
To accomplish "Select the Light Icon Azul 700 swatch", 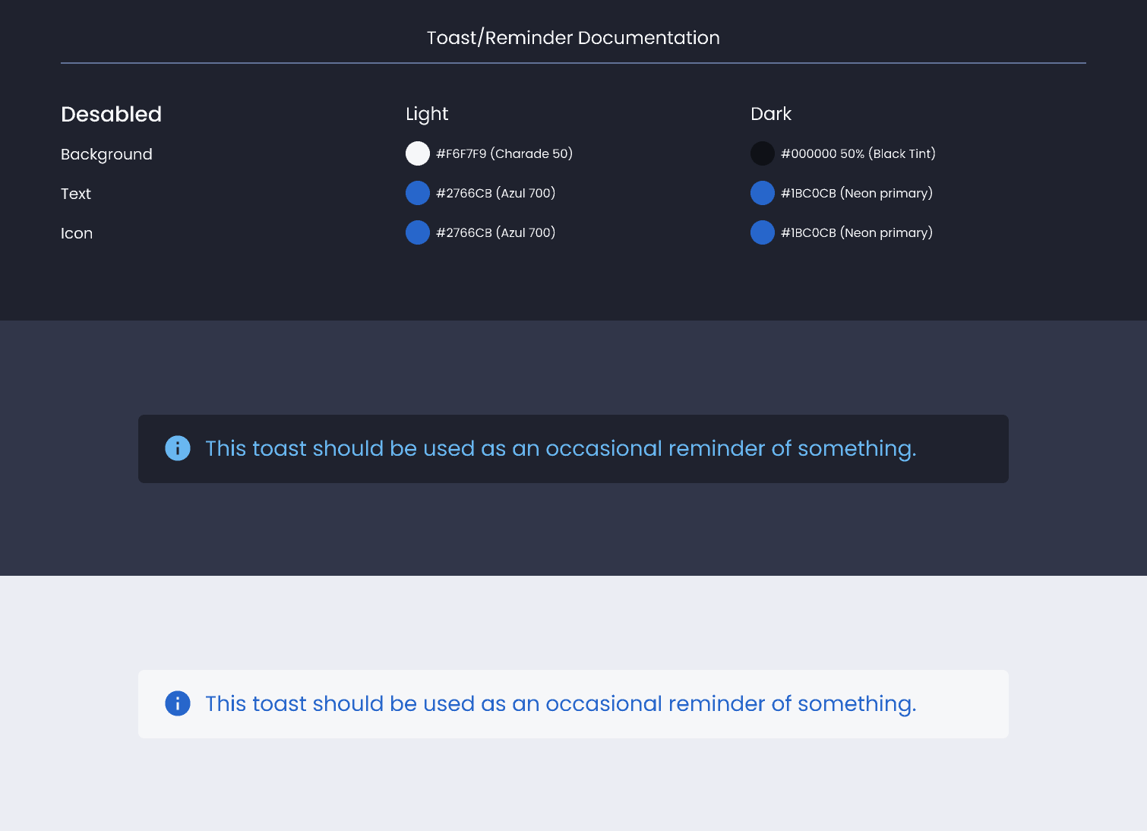I will (x=418, y=232).
